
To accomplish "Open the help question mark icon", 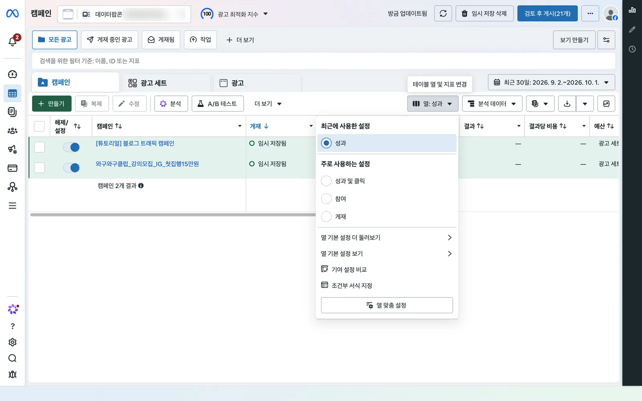I will (x=12, y=326).
